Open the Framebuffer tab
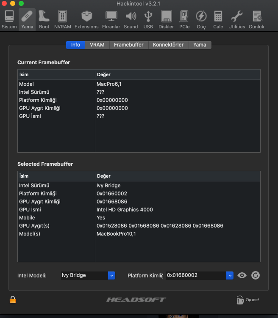Viewport: 278px width, 318px height. [x=129, y=45]
